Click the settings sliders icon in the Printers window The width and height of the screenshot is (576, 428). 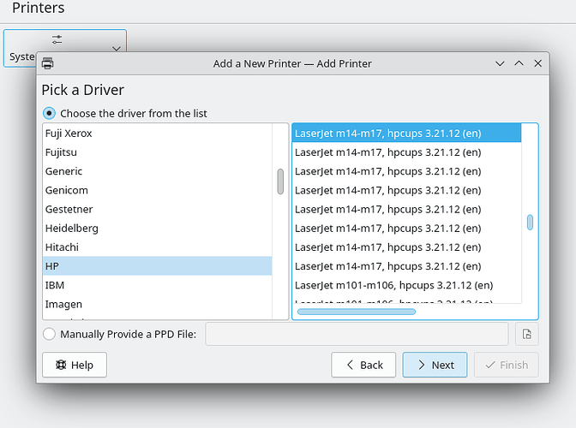click(x=57, y=39)
